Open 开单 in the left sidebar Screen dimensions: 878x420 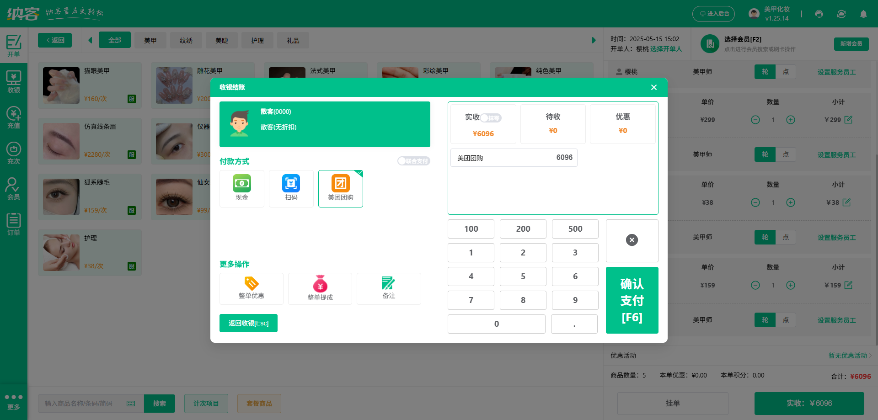pyautogui.click(x=14, y=45)
